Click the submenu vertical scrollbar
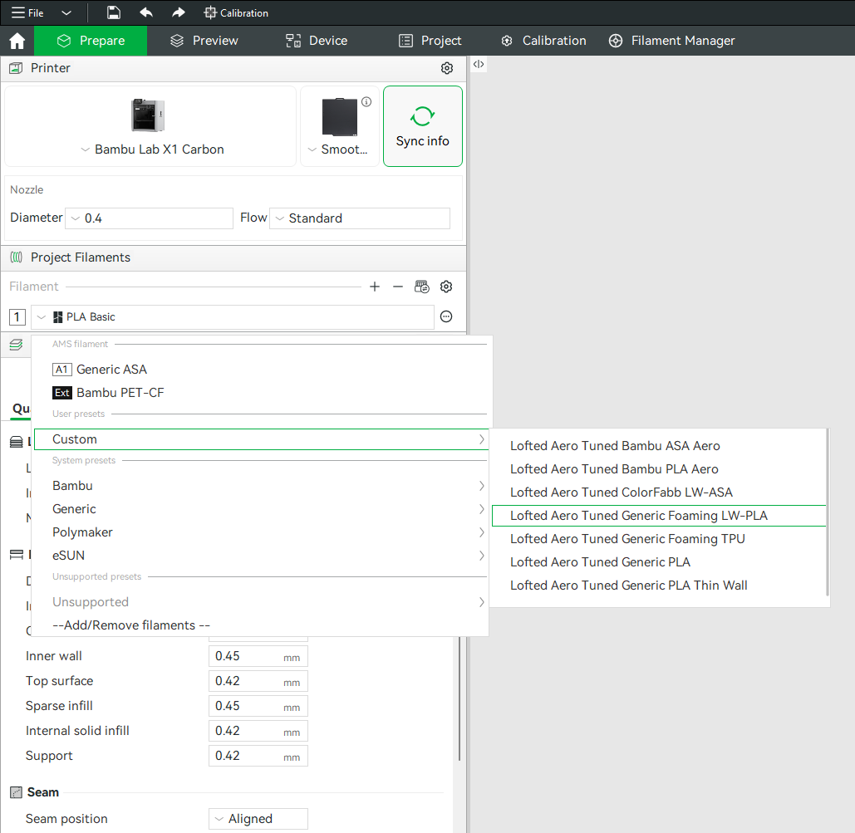The width and height of the screenshot is (855, 833). [x=828, y=512]
